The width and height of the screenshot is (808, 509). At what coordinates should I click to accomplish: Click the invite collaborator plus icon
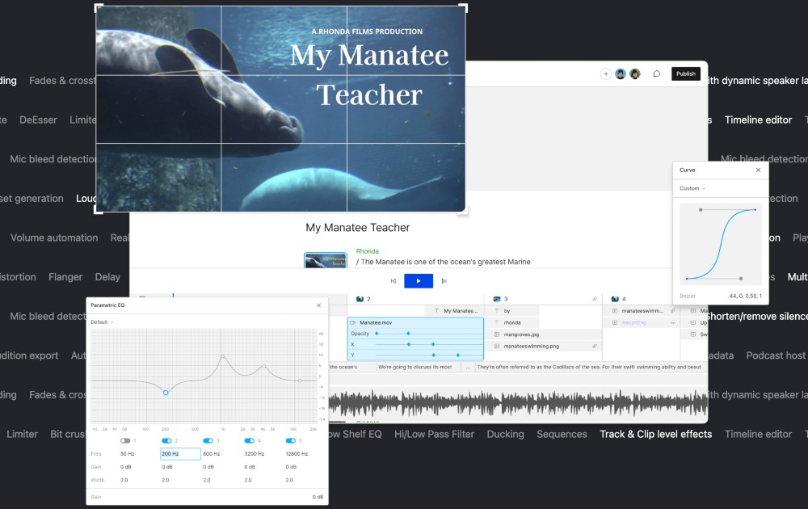click(x=605, y=74)
